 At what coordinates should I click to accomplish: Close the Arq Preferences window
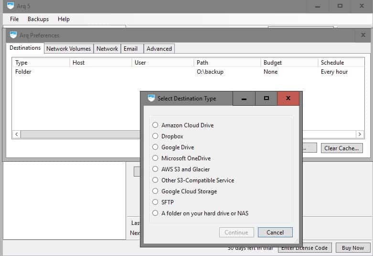363,35
